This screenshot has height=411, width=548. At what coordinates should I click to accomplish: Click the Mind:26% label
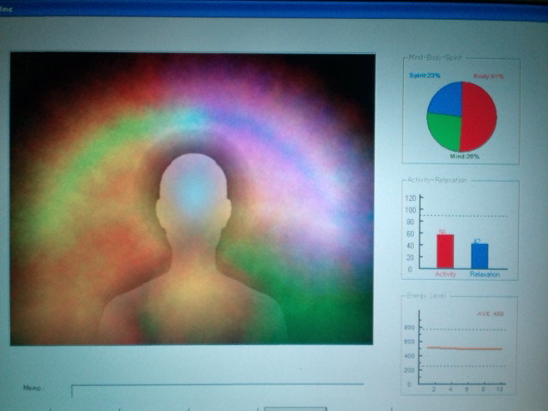coord(464,157)
